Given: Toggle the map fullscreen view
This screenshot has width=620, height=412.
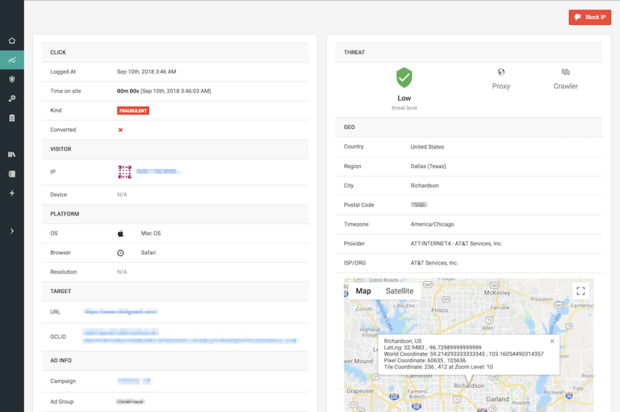Looking at the screenshot, I should (x=580, y=291).
